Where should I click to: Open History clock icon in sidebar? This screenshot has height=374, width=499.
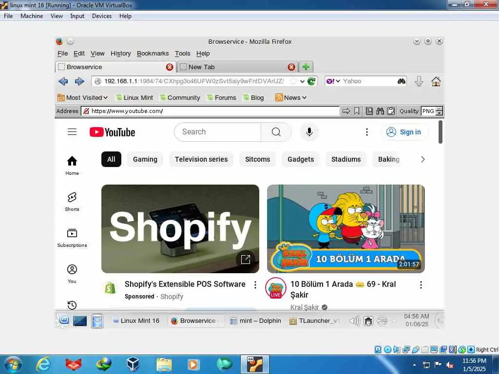pos(72,305)
